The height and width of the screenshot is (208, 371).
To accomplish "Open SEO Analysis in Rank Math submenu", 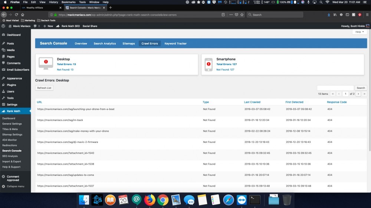I will (x=10, y=156).
